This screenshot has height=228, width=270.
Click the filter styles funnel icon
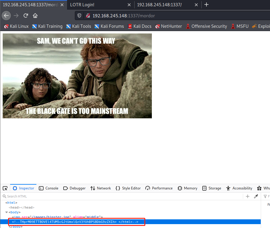[265, 196]
